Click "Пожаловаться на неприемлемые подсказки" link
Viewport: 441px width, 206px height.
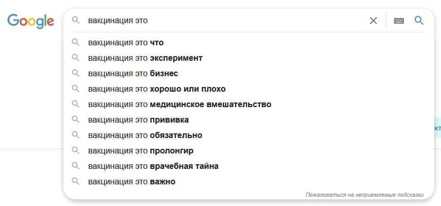(364, 195)
